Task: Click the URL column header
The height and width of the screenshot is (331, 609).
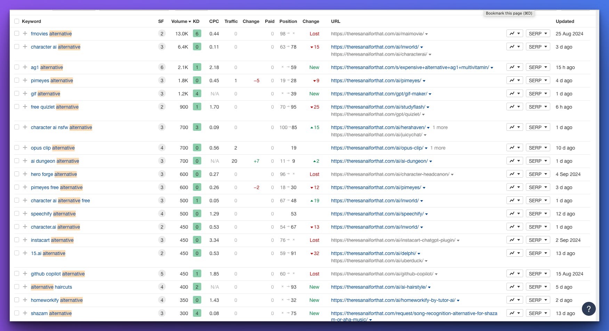Action: tap(335, 21)
